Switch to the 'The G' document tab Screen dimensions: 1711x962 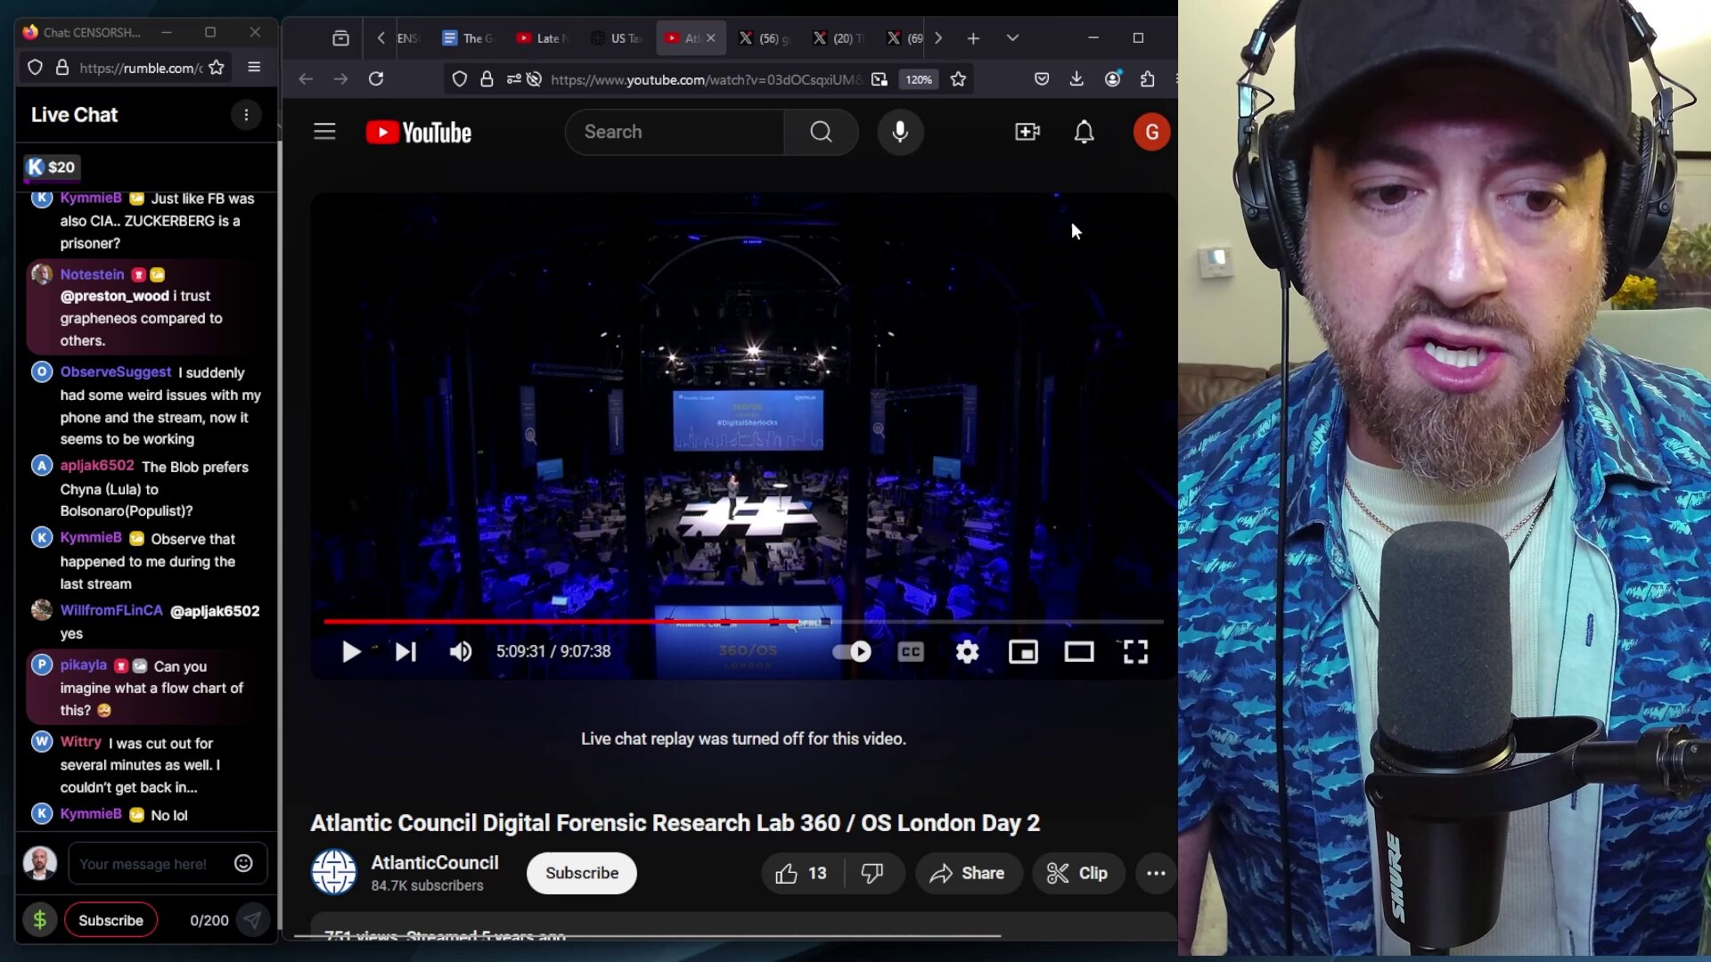pos(470,38)
